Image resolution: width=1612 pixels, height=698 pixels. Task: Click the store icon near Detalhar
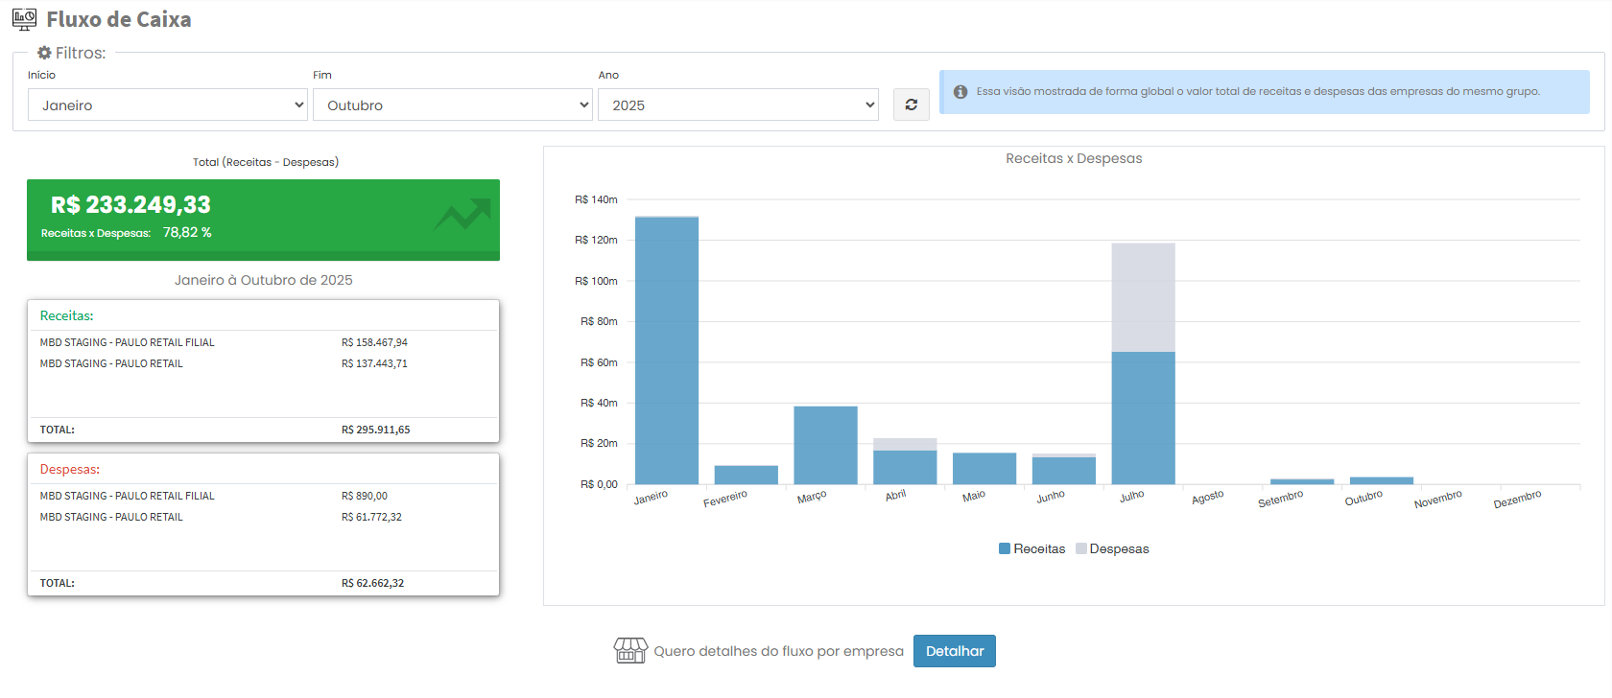(x=630, y=651)
